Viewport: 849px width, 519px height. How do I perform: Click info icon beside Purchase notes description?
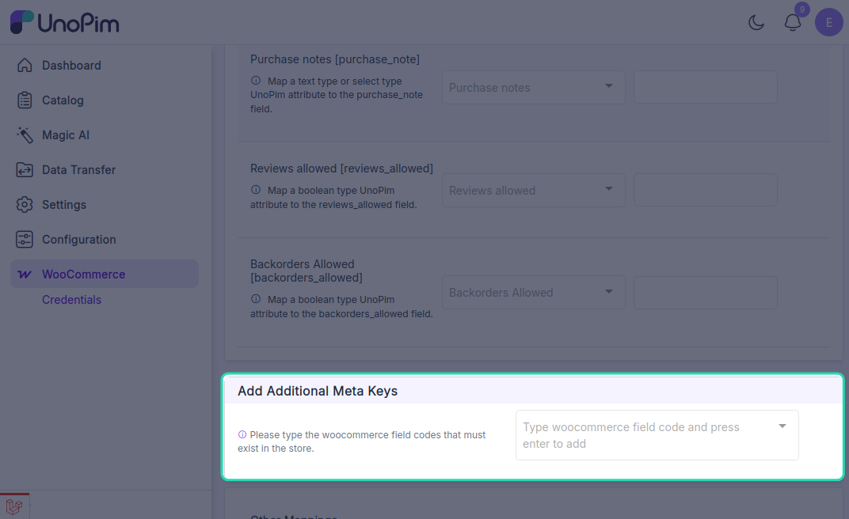pyautogui.click(x=256, y=81)
